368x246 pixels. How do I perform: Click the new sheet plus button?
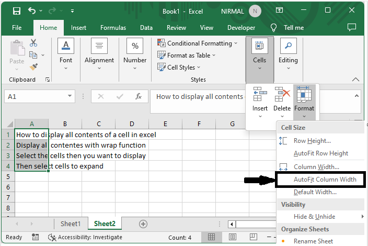tap(143, 223)
